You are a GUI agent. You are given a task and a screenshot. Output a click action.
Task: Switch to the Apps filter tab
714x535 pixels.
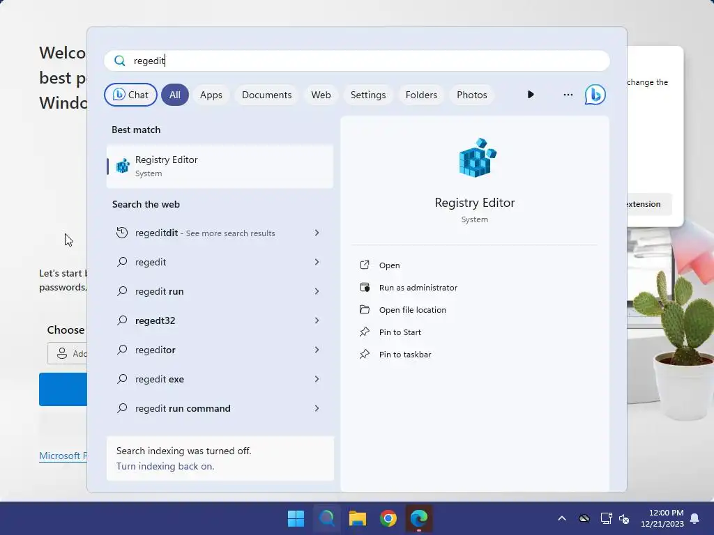pos(211,95)
